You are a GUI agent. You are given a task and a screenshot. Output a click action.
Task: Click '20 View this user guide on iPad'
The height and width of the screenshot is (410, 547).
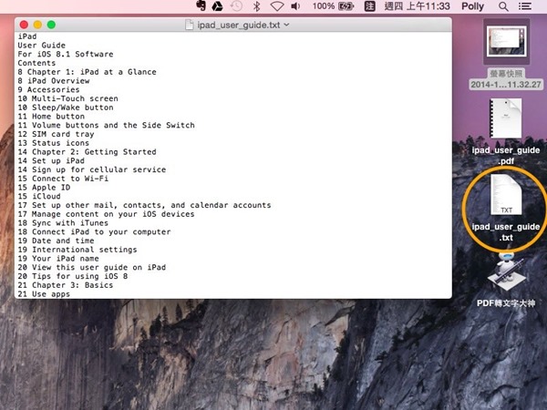point(92,267)
